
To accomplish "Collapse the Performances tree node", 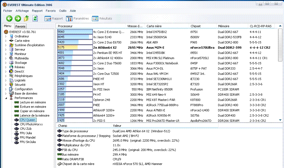I will click(x=6, y=98).
